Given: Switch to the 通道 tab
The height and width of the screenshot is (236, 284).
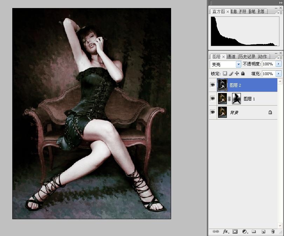Looking at the screenshot, I should 231,56.
